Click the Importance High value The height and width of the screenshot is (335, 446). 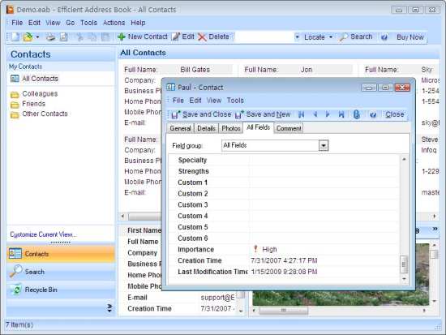(264, 249)
